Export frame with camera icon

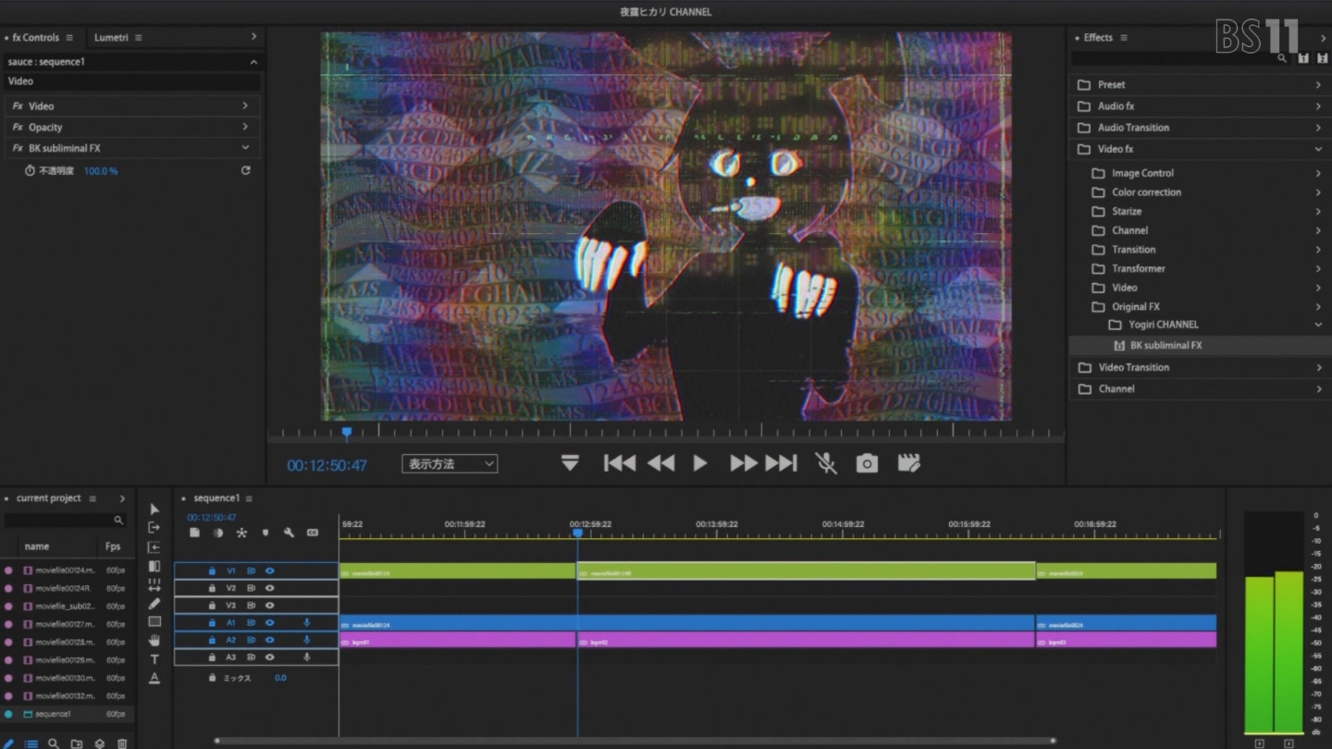pyautogui.click(x=867, y=463)
